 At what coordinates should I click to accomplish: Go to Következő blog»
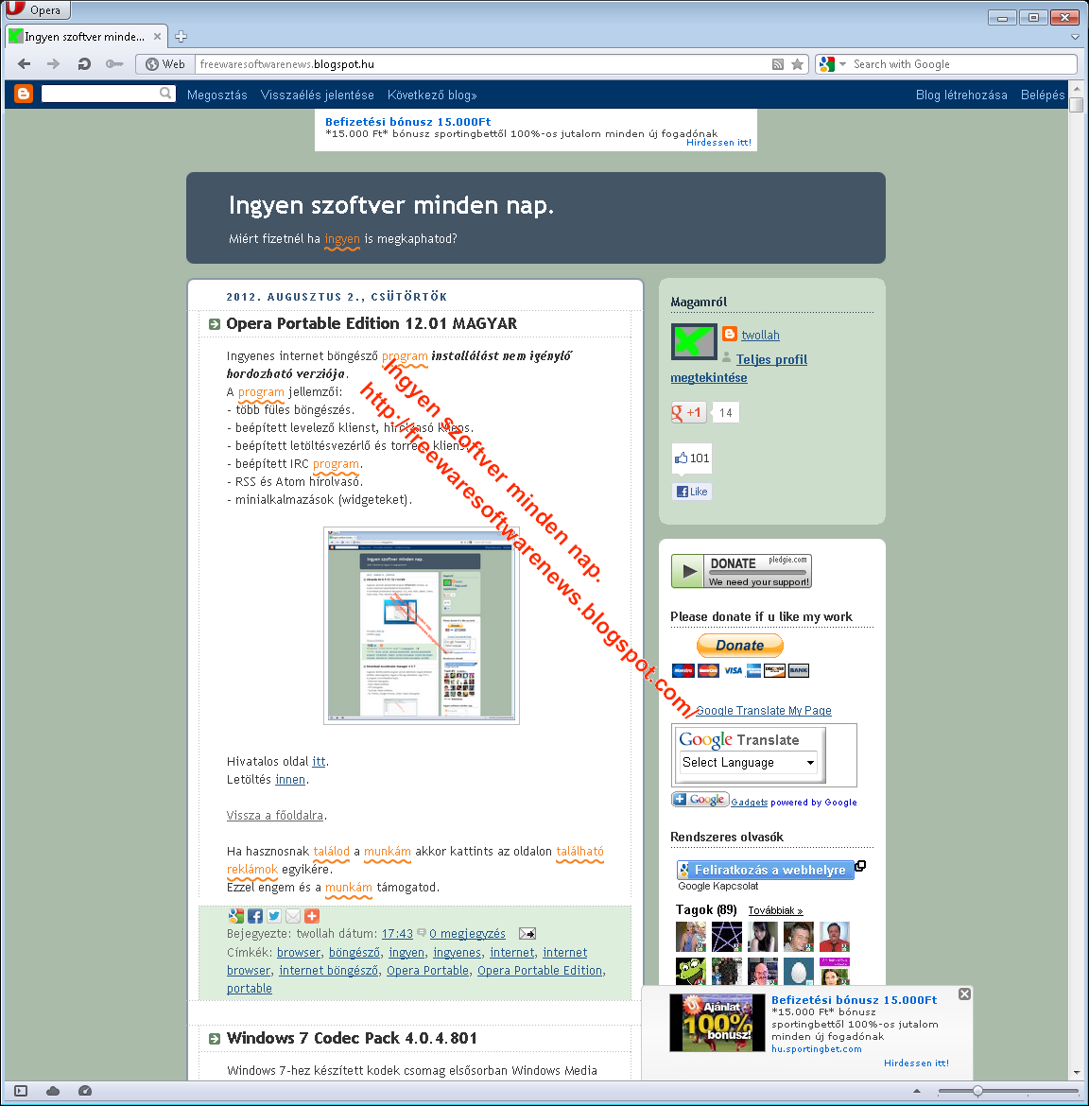click(432, 95)
